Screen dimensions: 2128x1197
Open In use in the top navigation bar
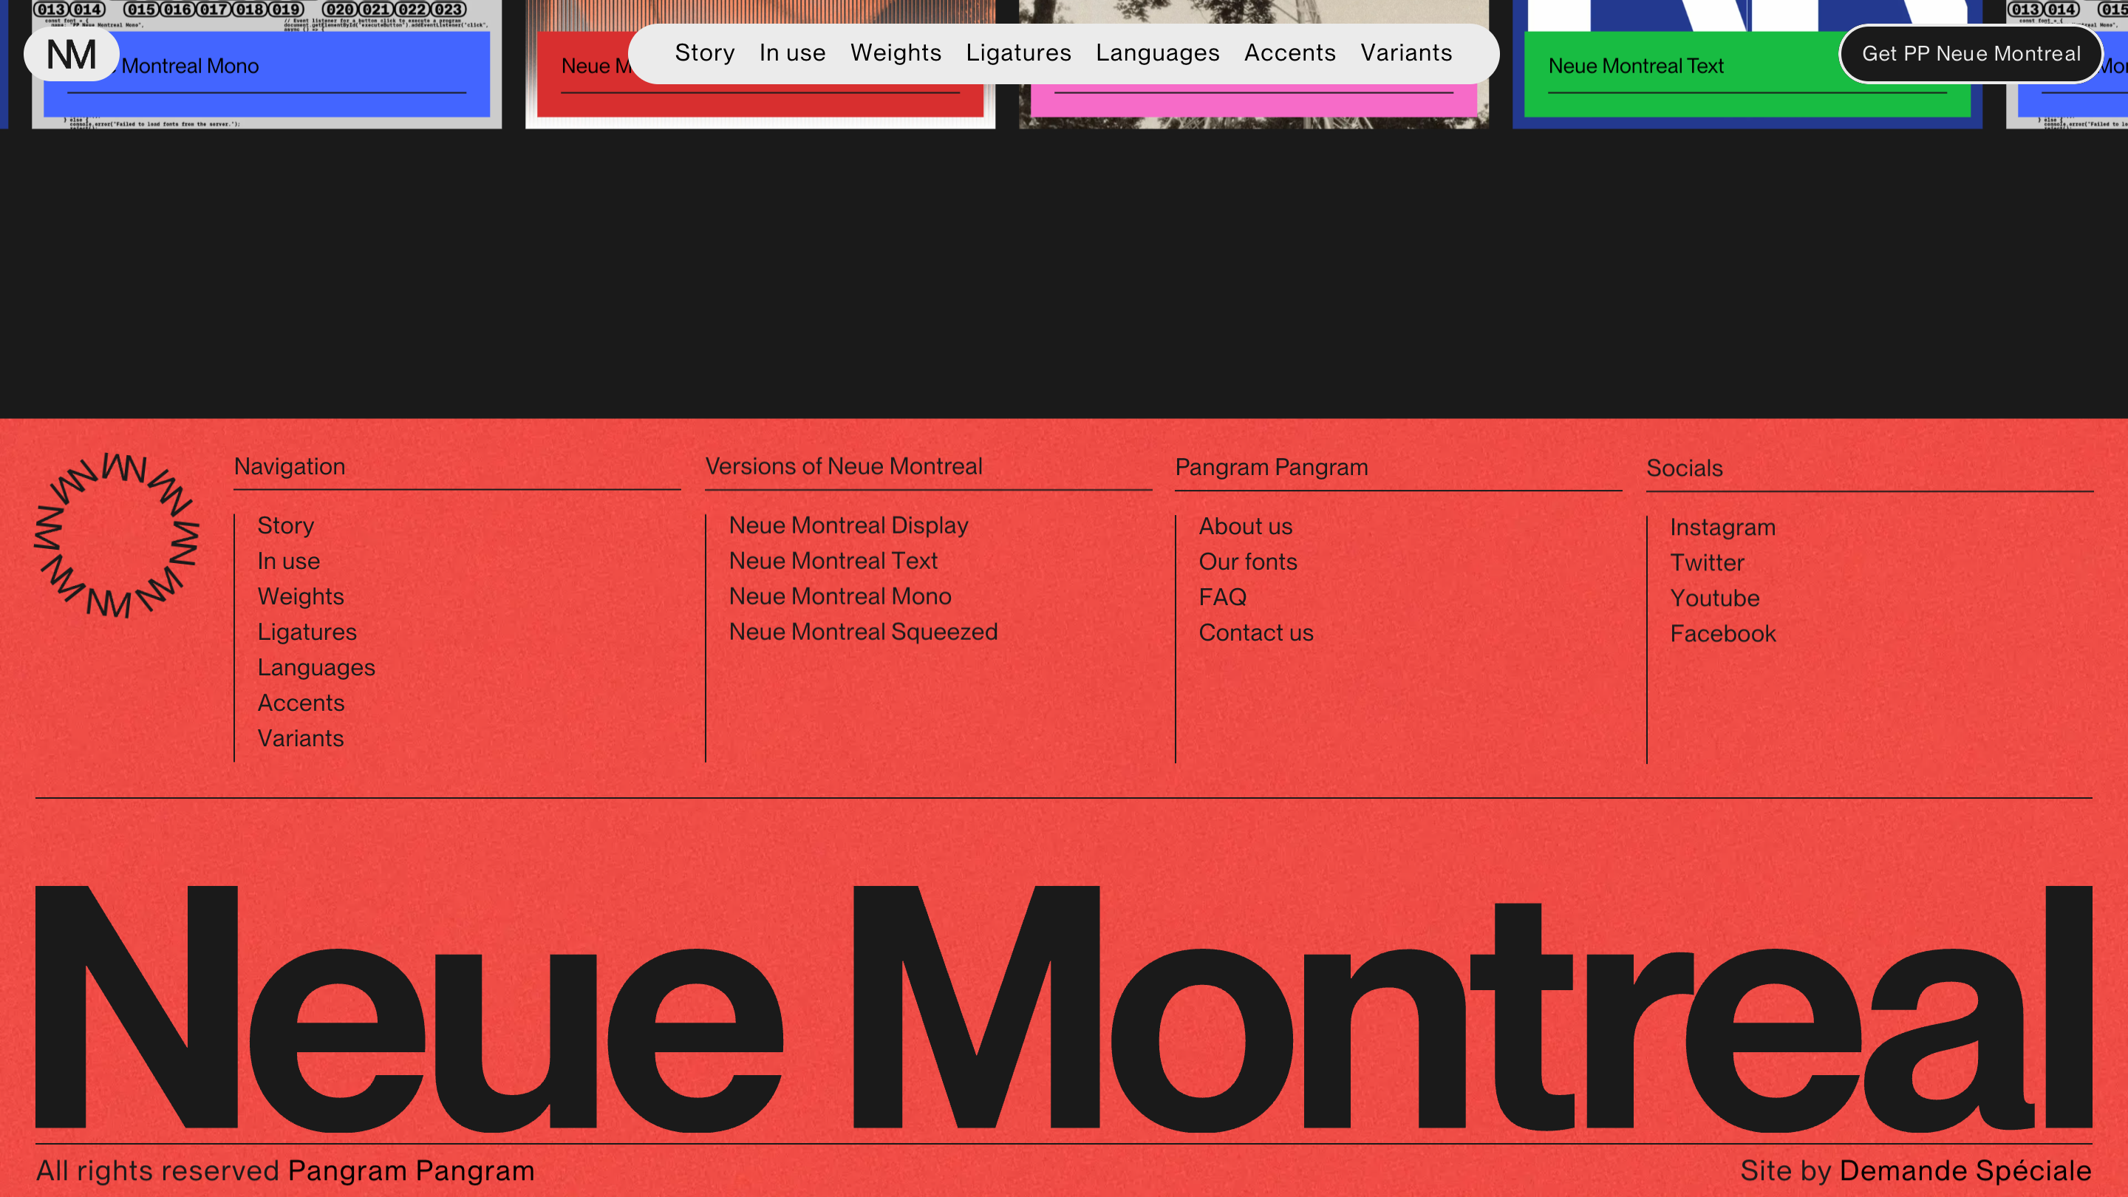click(792, 53)
